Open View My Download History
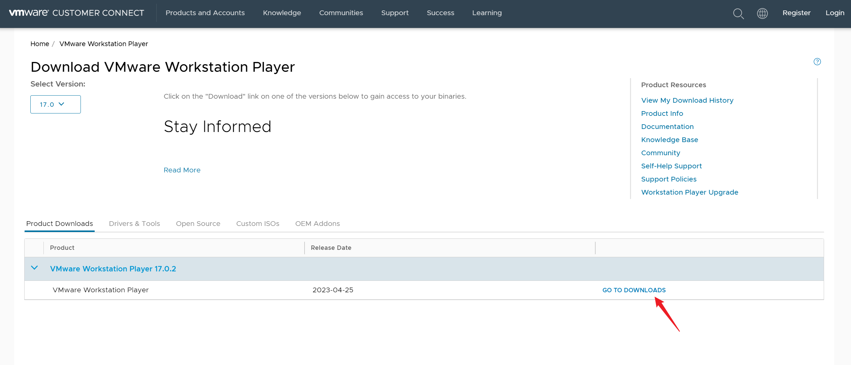Viewport: 851px width, 365px height. coord(687,100)
